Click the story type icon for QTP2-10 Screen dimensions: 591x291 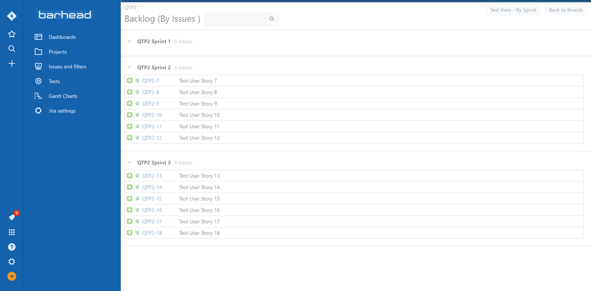pos(130,115)
